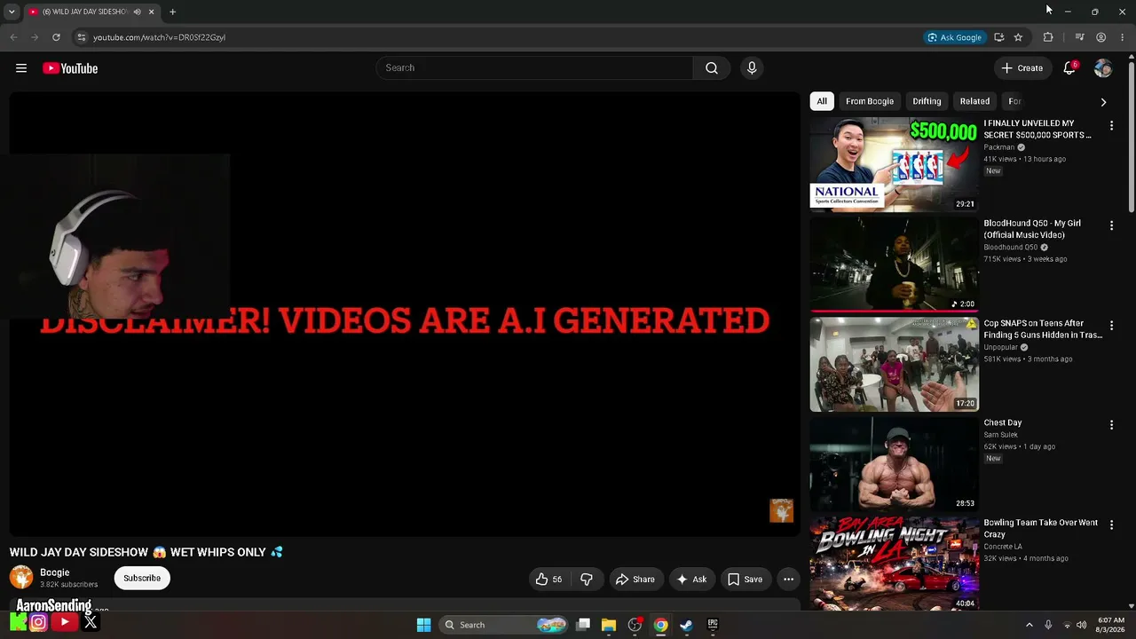Click the Ask button under video
Screen dimensions: 1136x639
click(x=691, y=580)
